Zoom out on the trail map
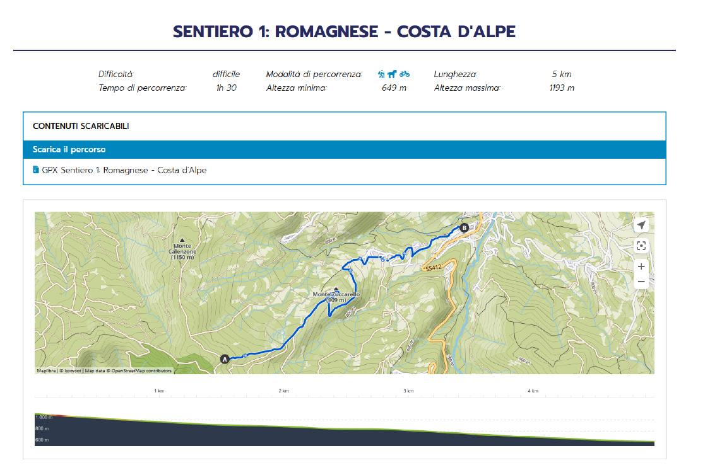 pos(641,282)
